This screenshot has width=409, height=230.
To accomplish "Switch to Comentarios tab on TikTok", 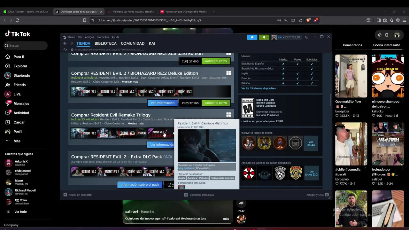I will 352,45.
